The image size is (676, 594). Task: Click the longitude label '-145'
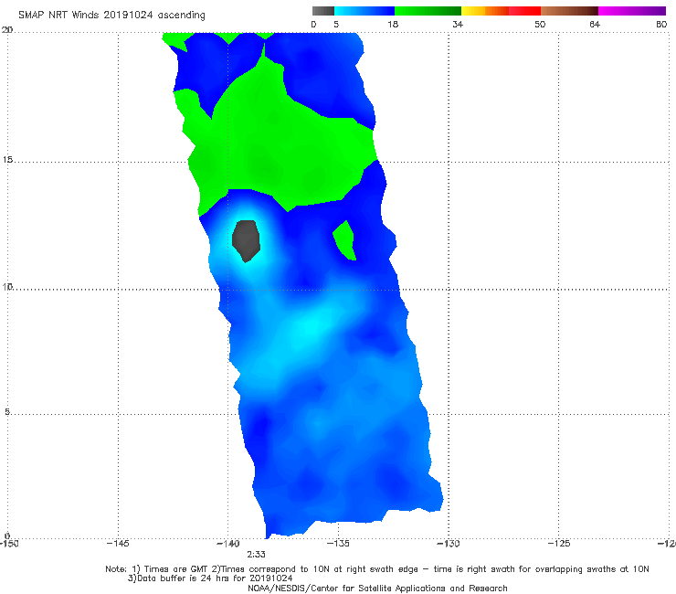click(x=118, y=543)
